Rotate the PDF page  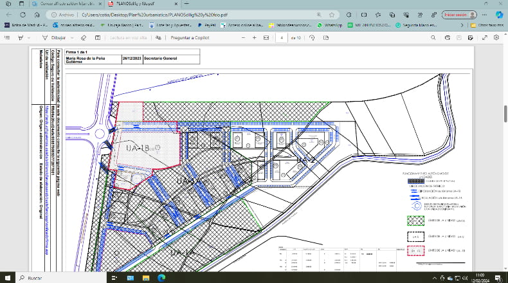point(312,38)
